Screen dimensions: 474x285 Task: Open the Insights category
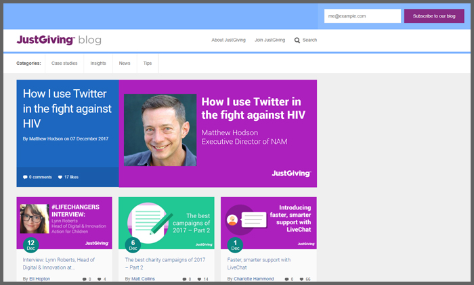[98, 63]
